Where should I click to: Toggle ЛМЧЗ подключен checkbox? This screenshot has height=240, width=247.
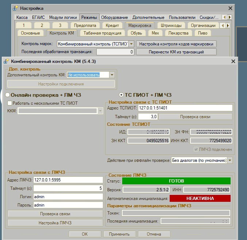point(196,149)
